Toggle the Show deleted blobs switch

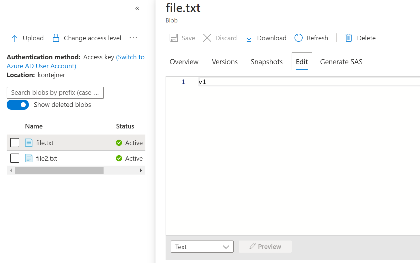[18, 105]
